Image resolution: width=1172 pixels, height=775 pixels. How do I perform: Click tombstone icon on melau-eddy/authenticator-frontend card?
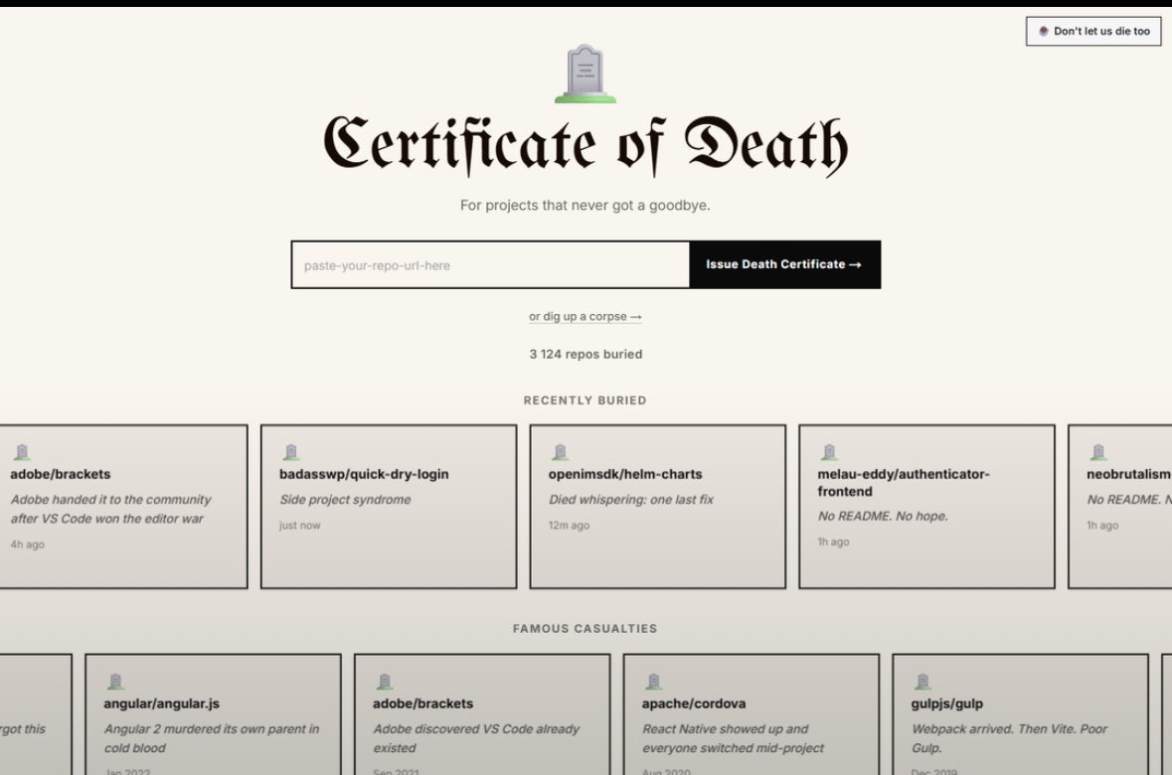pos(830,452)
